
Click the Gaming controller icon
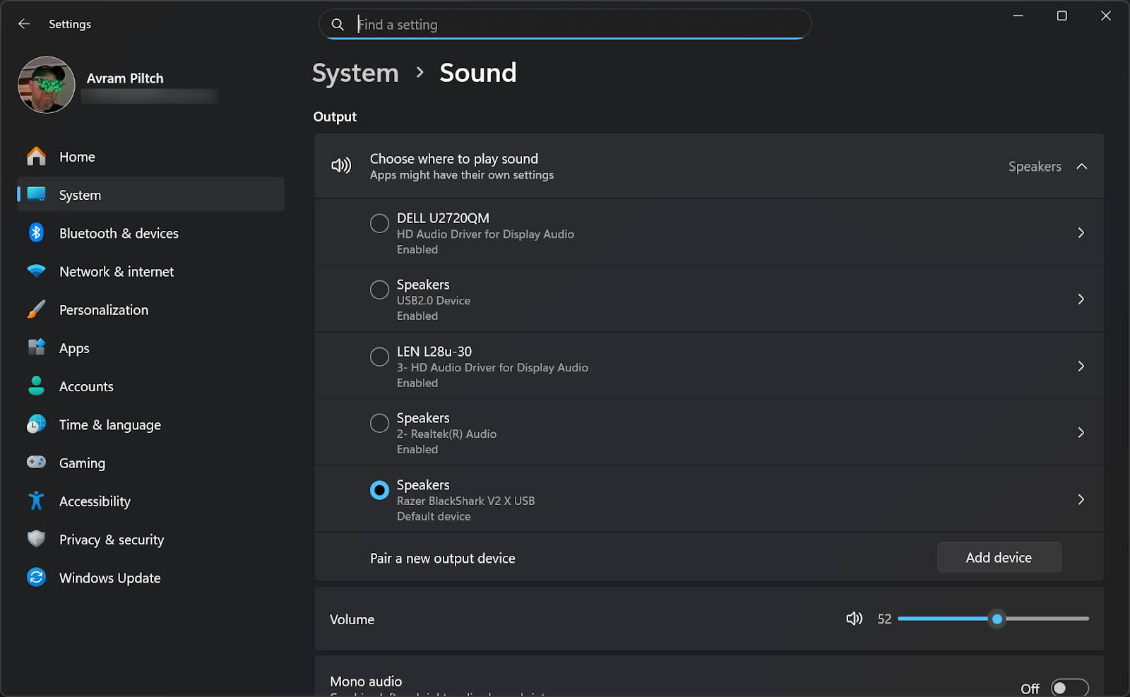tap(36, 462)
